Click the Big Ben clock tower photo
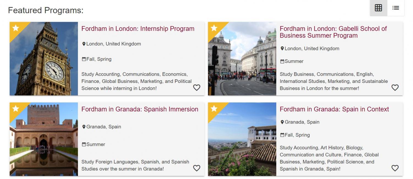The height and width of the screenshot is (179, 413). pyautogui.click(x=44, y=63)
